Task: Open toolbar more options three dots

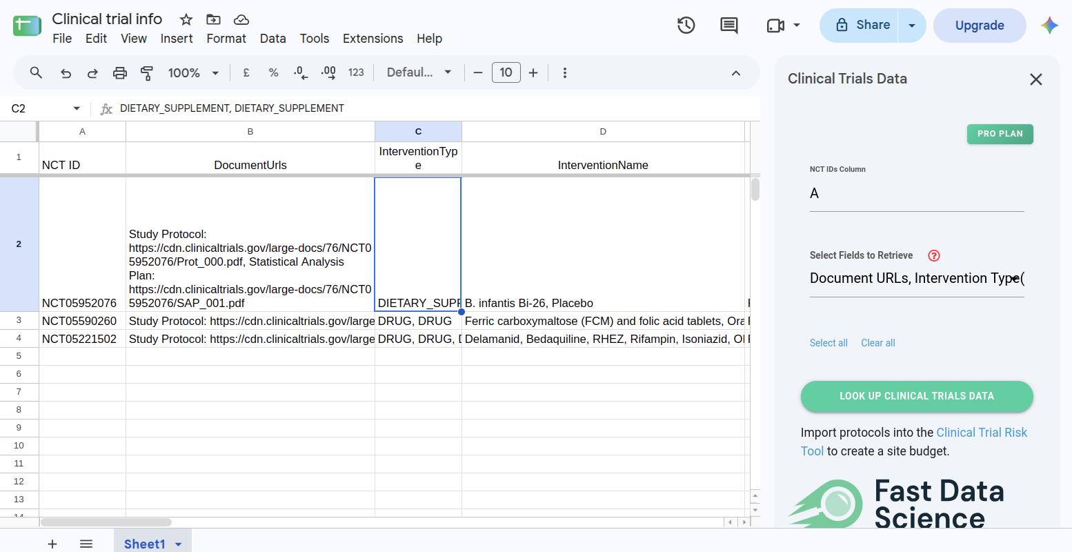Action: (x=565, y=72)
